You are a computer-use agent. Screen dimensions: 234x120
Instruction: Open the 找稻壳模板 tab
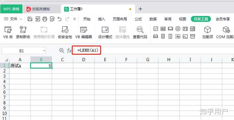[42, 9]
